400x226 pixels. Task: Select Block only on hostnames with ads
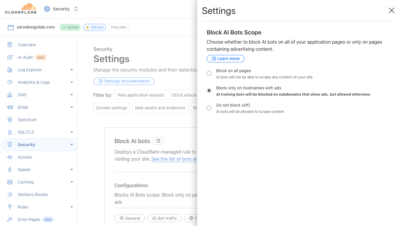click(209, 91)
